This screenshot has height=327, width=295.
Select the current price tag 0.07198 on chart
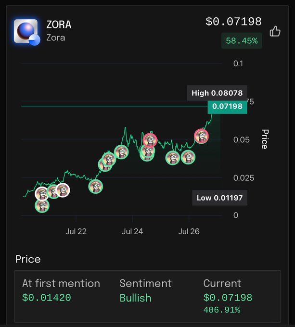227,106
